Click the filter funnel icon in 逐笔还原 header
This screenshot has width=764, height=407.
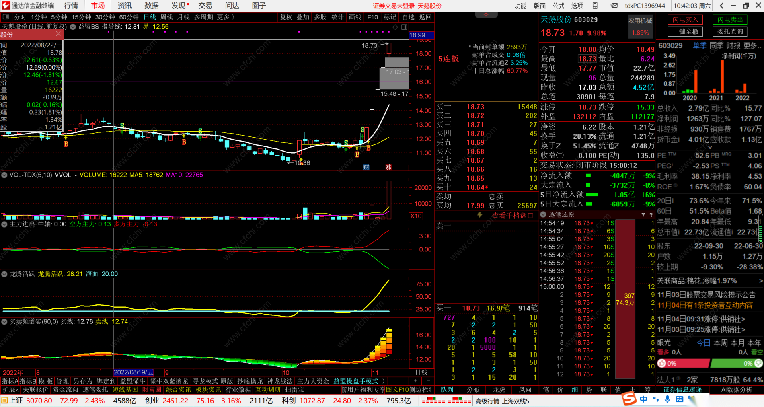(643, 215)
